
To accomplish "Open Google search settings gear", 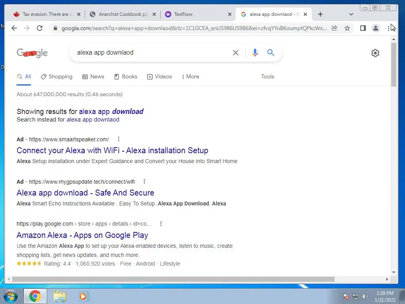I will (375, 53).
